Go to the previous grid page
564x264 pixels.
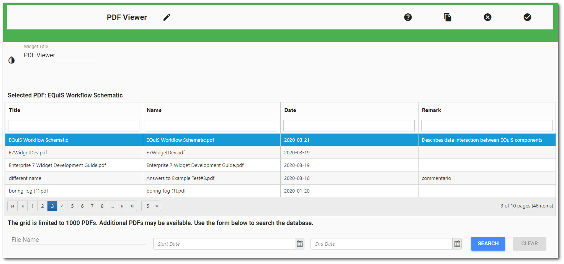(23, 206)
